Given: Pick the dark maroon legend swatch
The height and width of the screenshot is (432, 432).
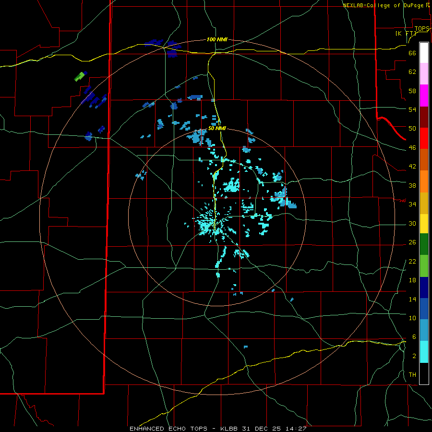Looking at the screenshot, I should pos(424,117).
